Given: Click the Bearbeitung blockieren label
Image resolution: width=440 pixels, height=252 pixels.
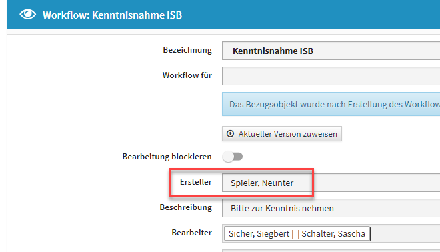Looking at the screenshot, I should pyautogui.click(x=167, y=157).
